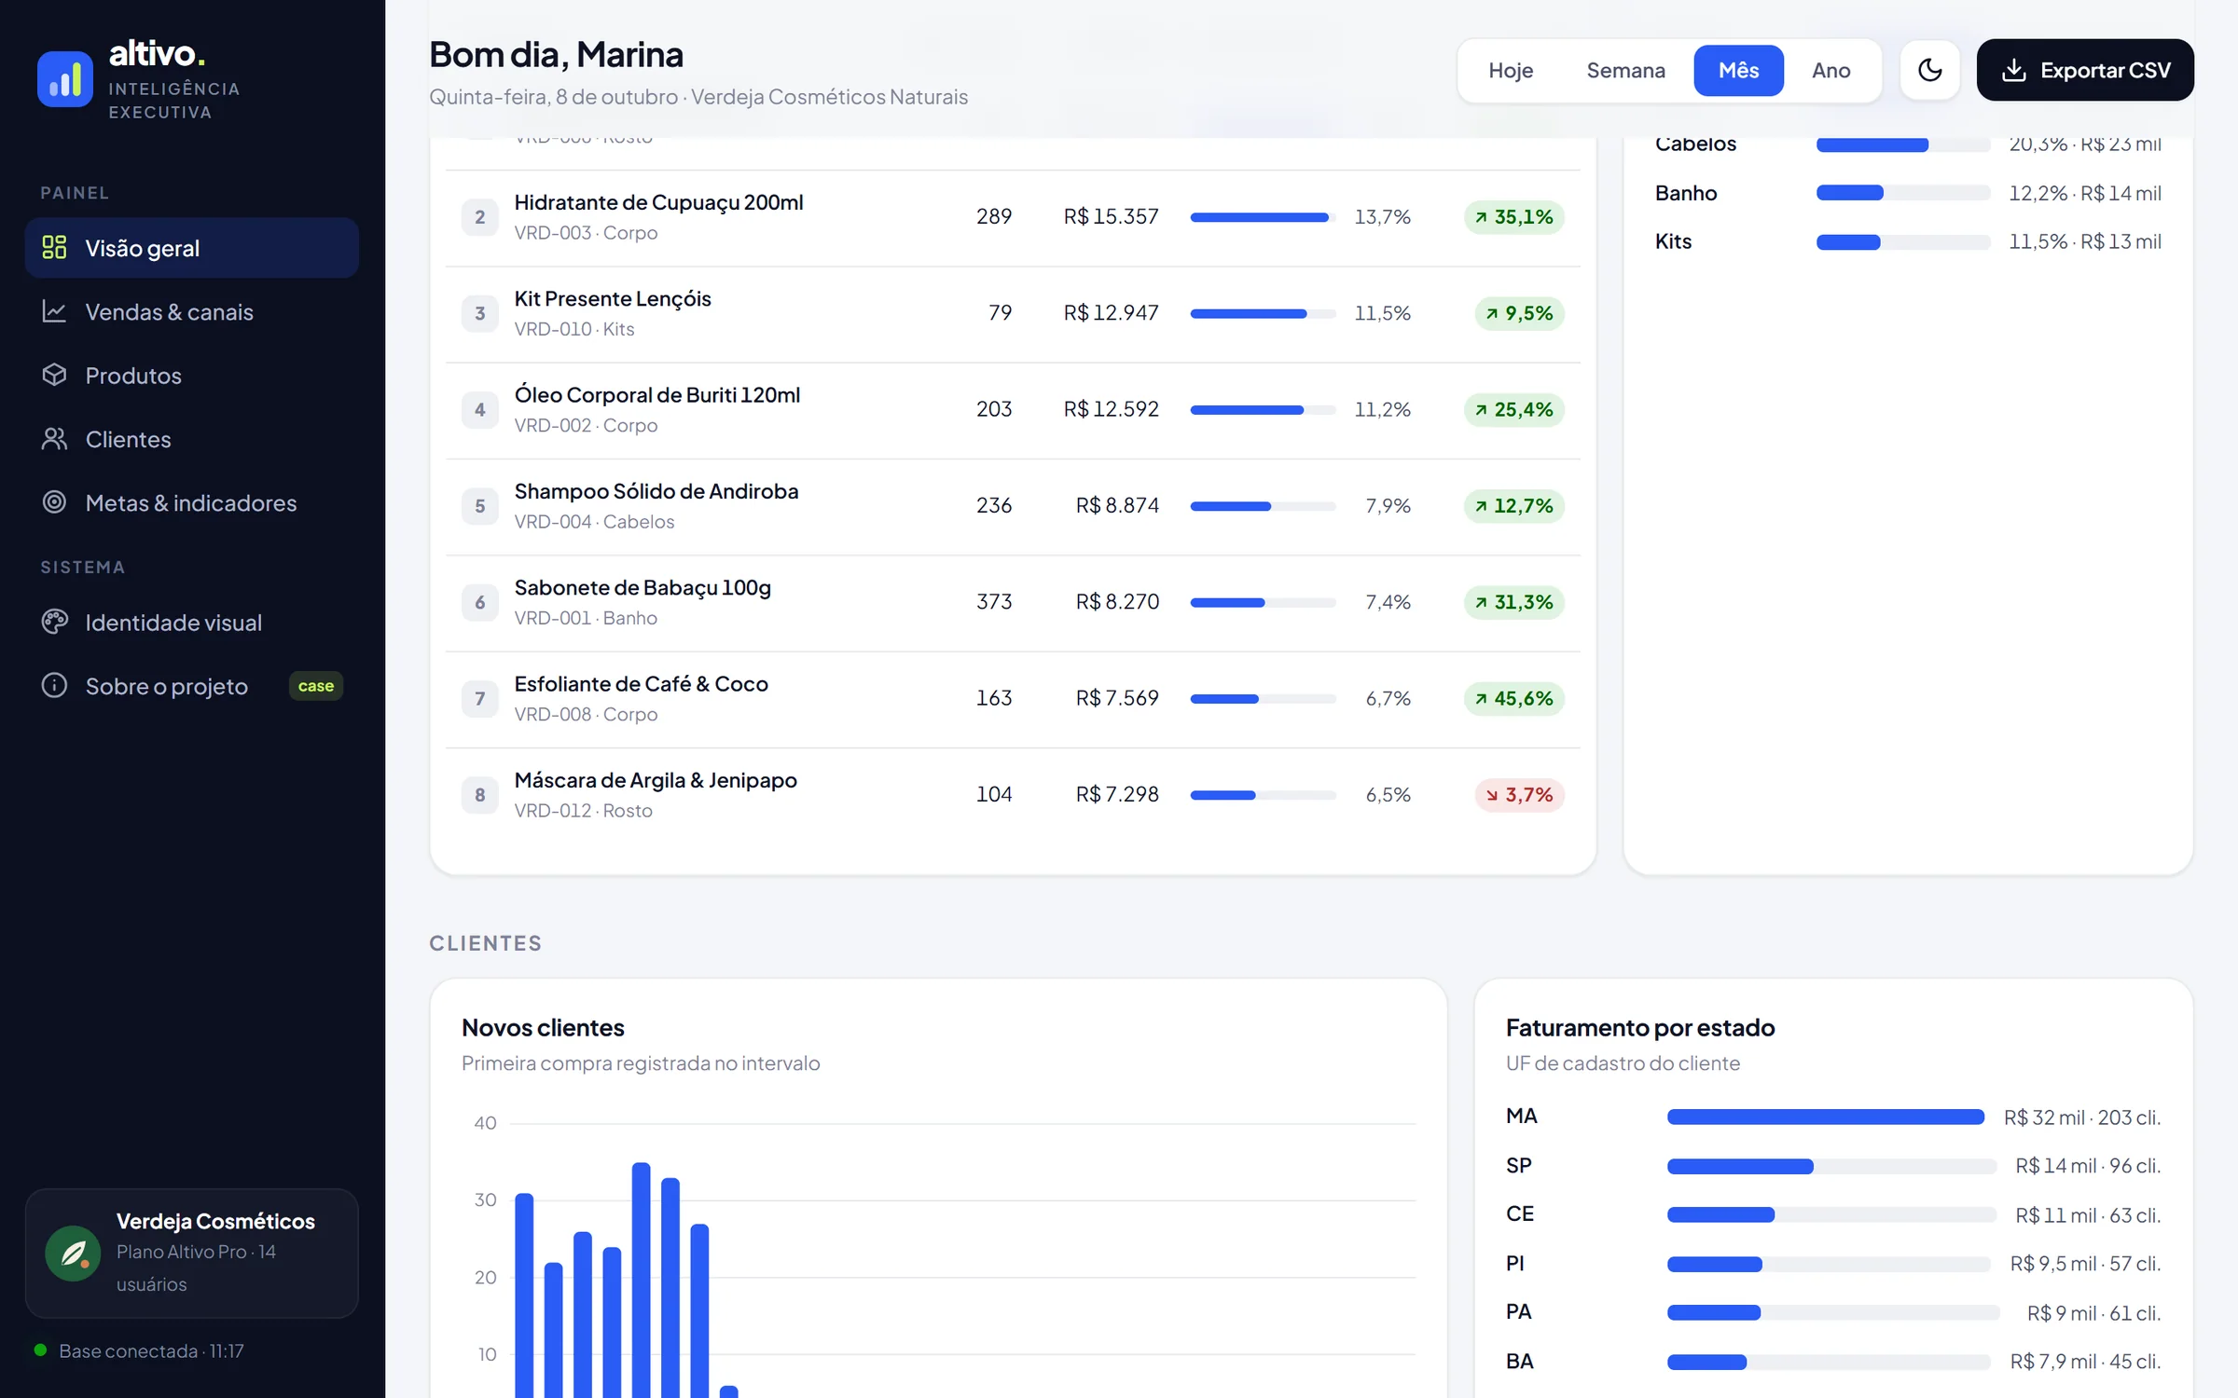Select Máscara de Argila & Jenipapo row
Screen dimensions: 2238x1398
point(1013,795)
